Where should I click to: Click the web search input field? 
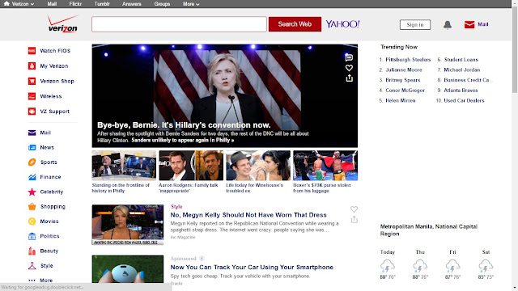point(179,24)
